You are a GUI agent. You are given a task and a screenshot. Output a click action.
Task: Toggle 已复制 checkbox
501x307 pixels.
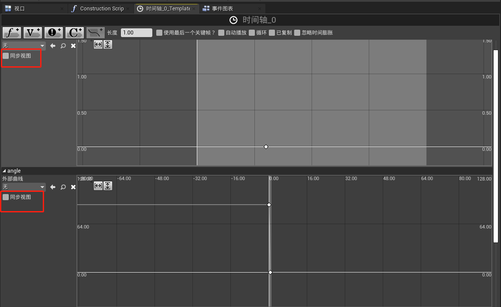click(272, 33)
